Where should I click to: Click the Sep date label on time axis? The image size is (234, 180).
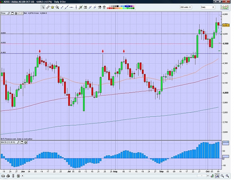coord(161,171)
